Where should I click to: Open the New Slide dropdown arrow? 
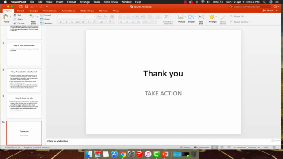(37, 17)
